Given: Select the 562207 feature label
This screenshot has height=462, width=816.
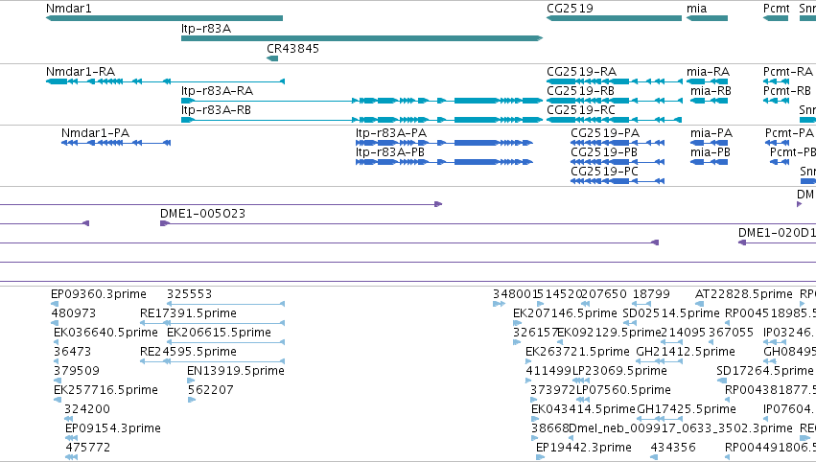Looking at the screenshot, I should (211, 390).
